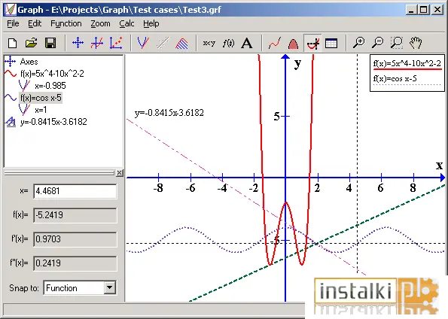Viewport: 448px width, 319px height.
Task: Click the f'(x)= value field
Action: [x=75, y=239]
